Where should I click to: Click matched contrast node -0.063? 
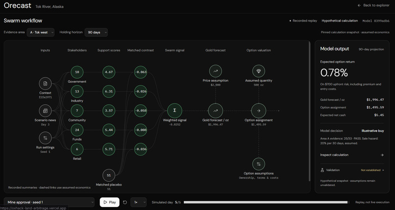click(141, 72)
